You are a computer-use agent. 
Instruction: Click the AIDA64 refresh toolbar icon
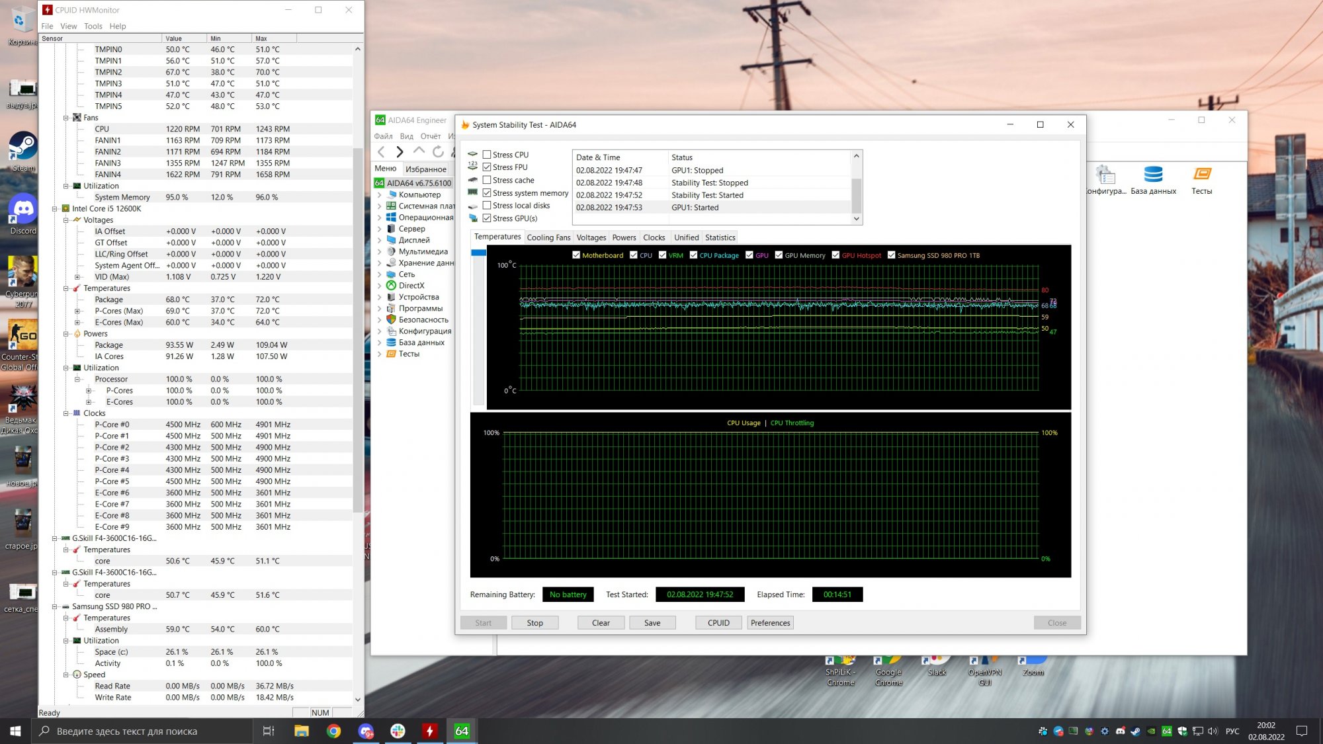(438, 152)
